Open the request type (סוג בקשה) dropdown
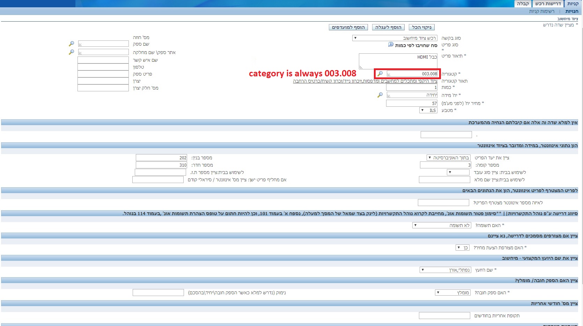The width and height of the screenshot is (583, 326). pos(355,38)
